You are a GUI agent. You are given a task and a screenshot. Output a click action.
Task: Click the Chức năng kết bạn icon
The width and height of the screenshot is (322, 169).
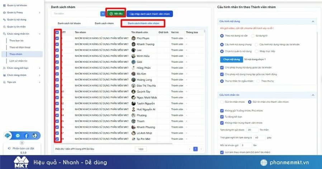pyautogui.click(x=4, y=68)
